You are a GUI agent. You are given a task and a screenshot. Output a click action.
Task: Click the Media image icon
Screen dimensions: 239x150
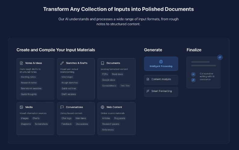point(21,107)
